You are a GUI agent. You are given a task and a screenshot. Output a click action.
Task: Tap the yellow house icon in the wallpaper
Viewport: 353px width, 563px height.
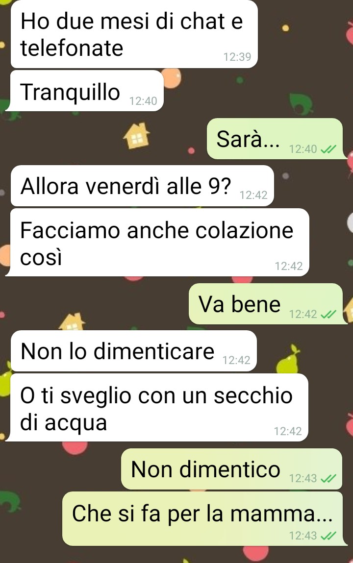coord(136,136)
